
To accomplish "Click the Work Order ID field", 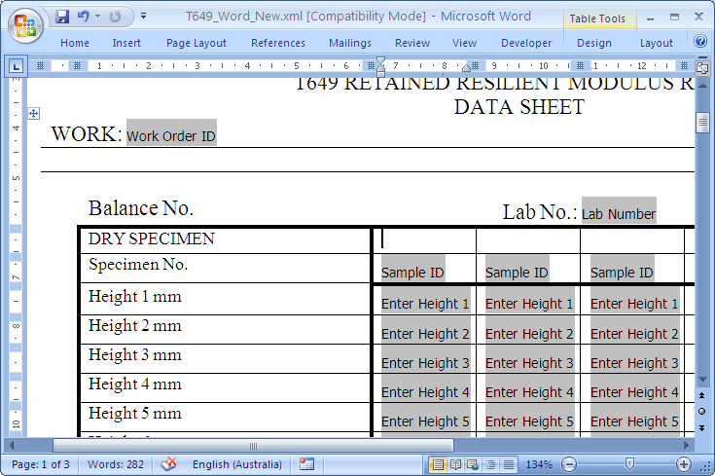I will point(171,136).
